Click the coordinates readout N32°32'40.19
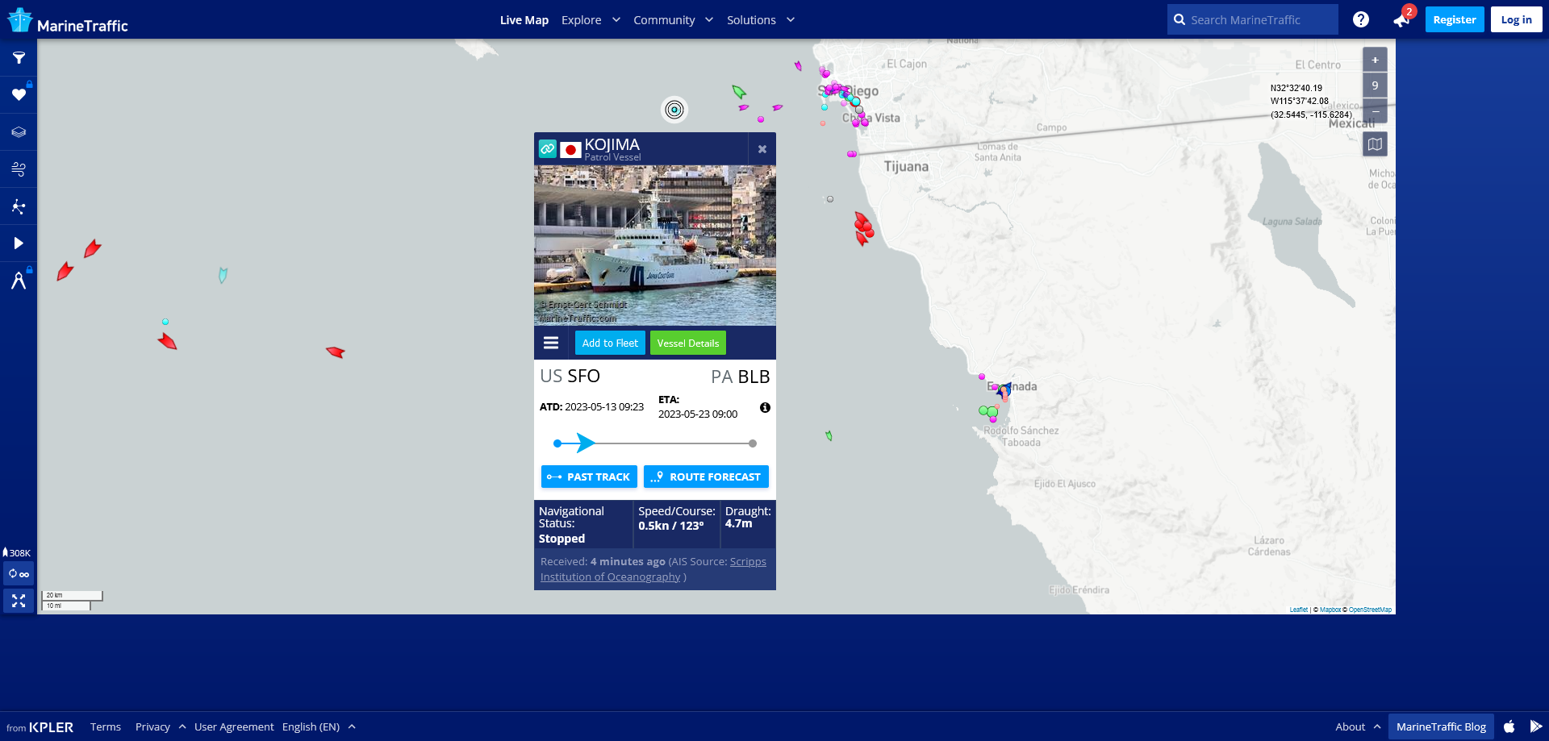Screen dimensions: 1549x741 tap(1296, 88)
